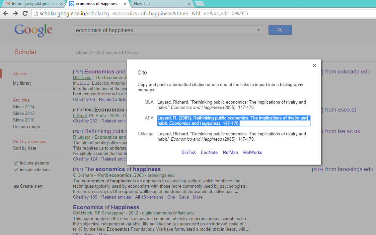
Task: Click Cited by 189 link
Action: (85, 197)
